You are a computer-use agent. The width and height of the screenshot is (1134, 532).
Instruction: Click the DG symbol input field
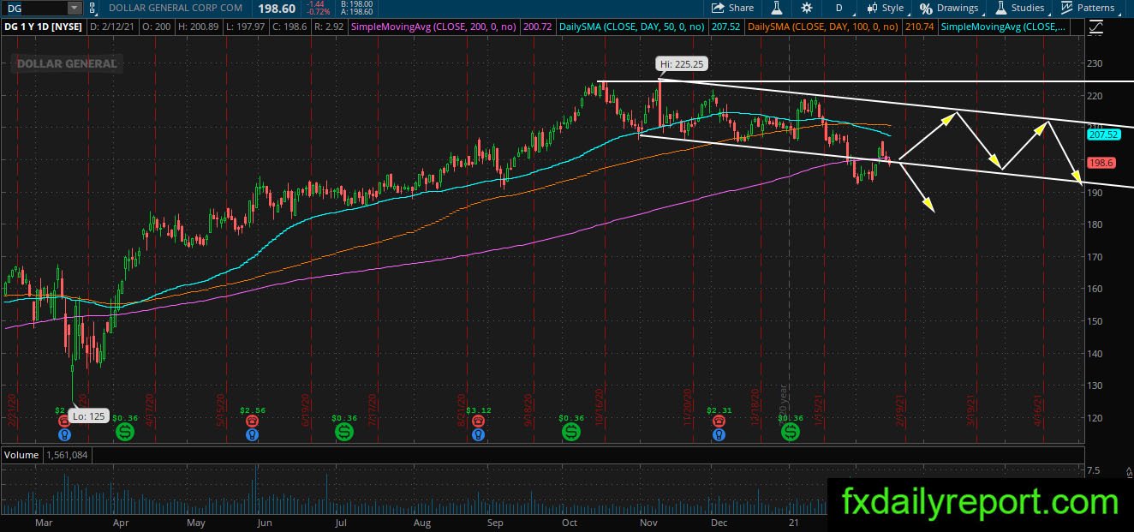pyautogui.click(x=34, y=8)
